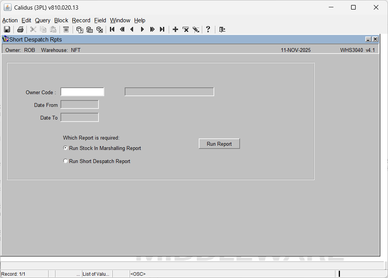Click the Next Record arrow icon
This screenshot has width=388, height=278.
pyautogui.click(x=142, y=30)
